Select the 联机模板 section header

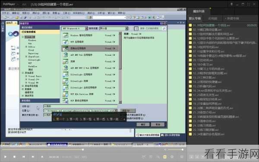pos(40,101)
